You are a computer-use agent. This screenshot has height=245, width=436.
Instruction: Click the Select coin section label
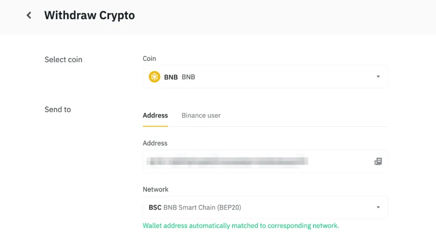[x=63, y=60]
